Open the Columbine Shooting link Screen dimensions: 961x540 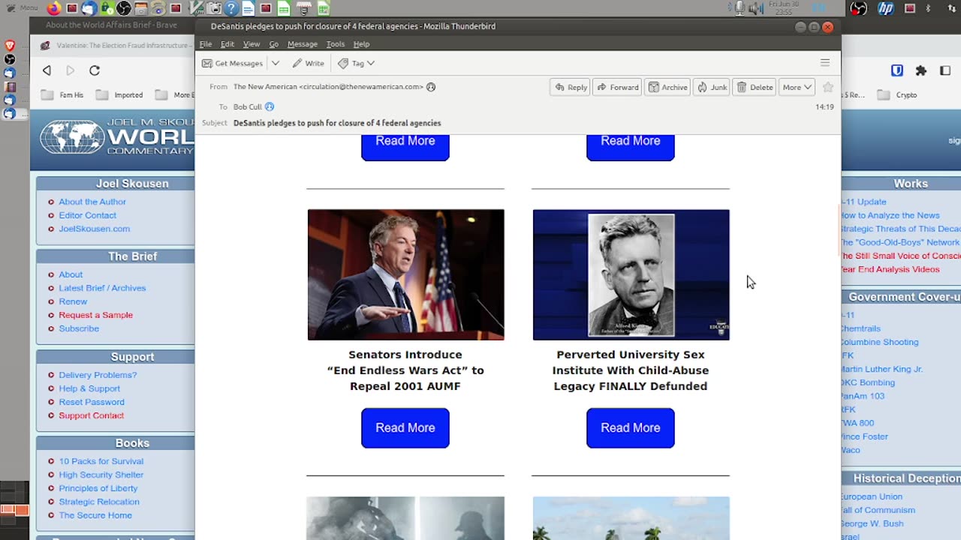[879, 342]
